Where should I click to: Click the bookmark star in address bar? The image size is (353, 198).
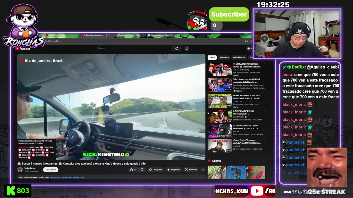click(251, 41)
